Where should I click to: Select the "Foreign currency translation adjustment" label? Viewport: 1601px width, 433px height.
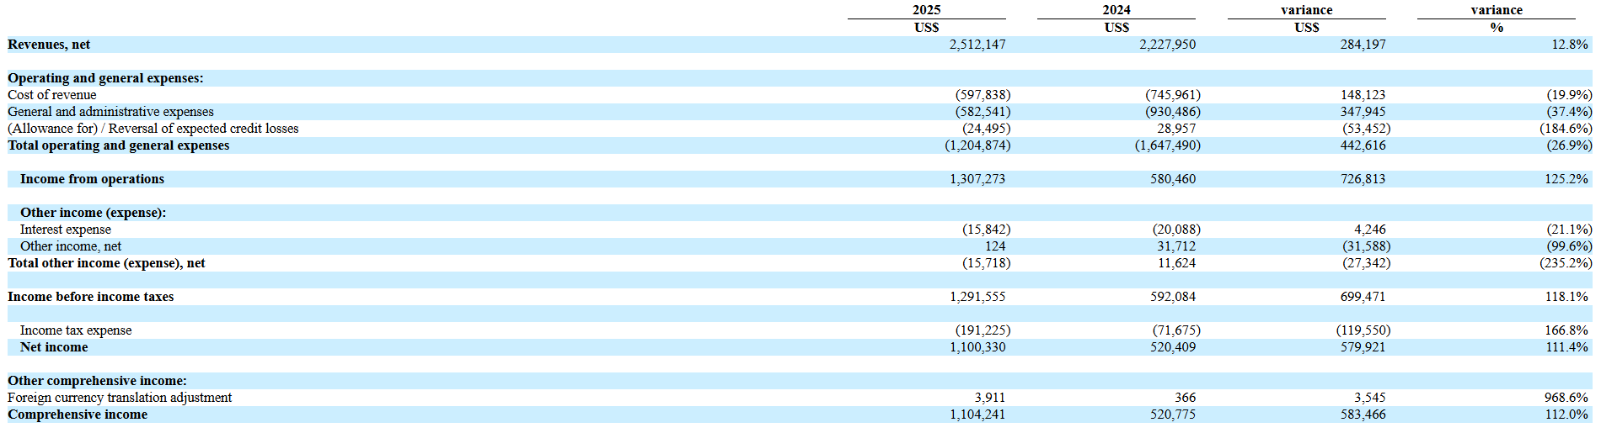pyautogui.click(x=120, y=398)
